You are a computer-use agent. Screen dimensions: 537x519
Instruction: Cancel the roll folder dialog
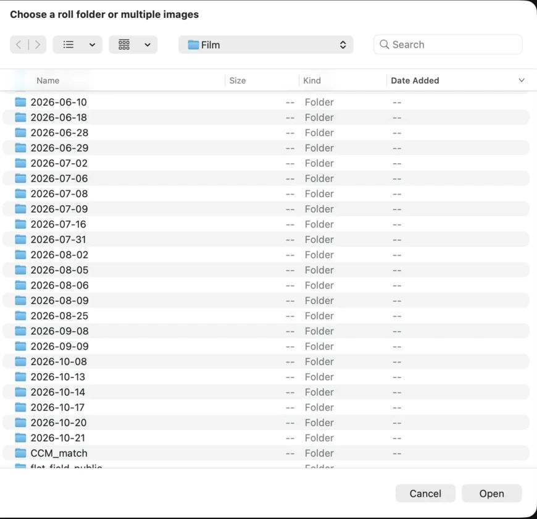pos(425,493)
